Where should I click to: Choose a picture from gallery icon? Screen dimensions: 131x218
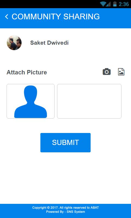click(121, 72)
